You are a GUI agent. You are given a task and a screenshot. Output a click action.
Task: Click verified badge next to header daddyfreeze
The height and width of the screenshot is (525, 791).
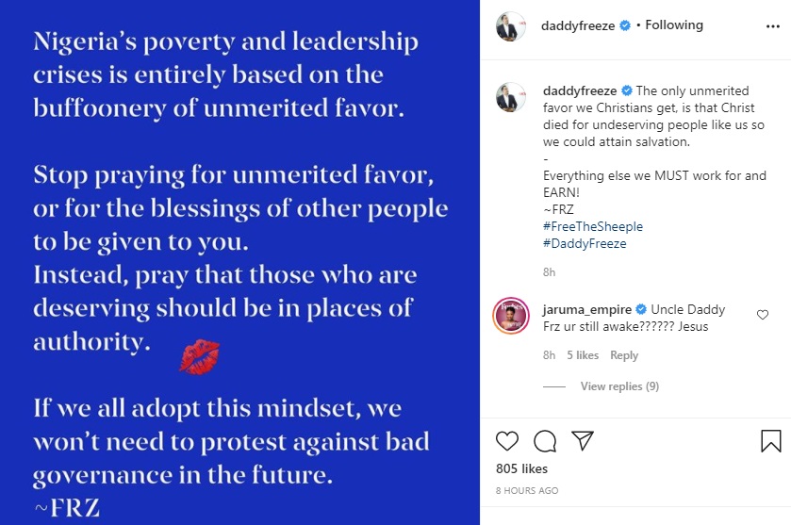pos(624,26)
